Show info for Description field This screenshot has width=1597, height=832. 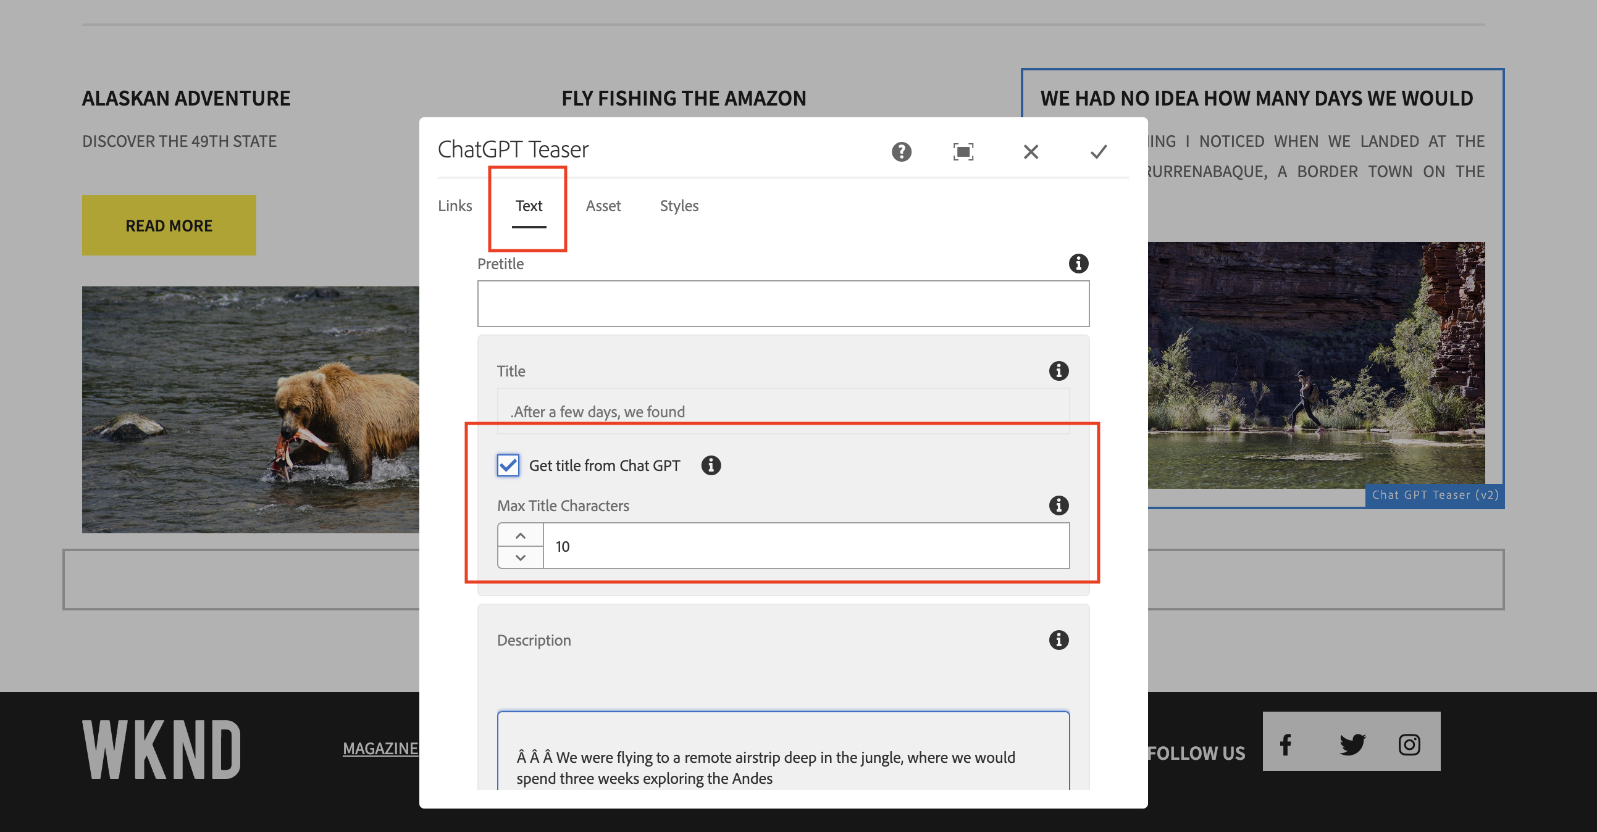1058,640
